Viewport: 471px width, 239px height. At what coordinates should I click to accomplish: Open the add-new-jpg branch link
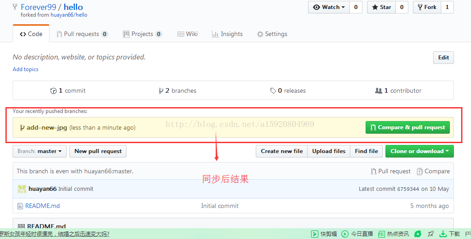coord(46,128)
